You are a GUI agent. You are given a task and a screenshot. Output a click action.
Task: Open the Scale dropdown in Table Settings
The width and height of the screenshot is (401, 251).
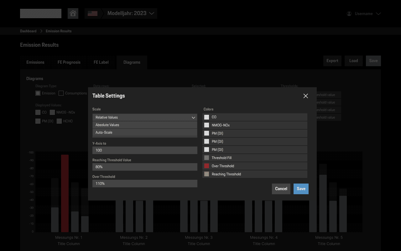tap(144, 117)
